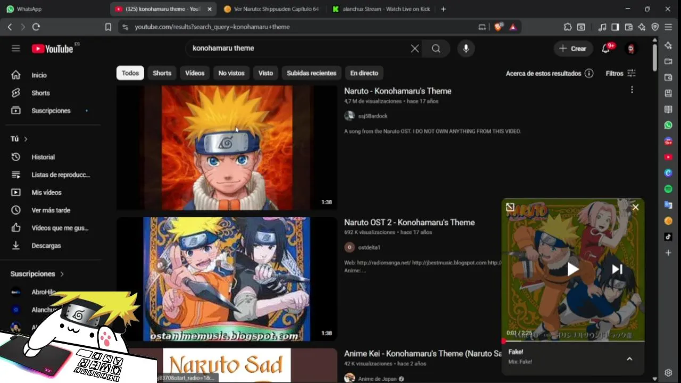The width and height of the screenshot is (681, 383).
Task: Click the miniplayer red progress bar
Action: point(573,341)
